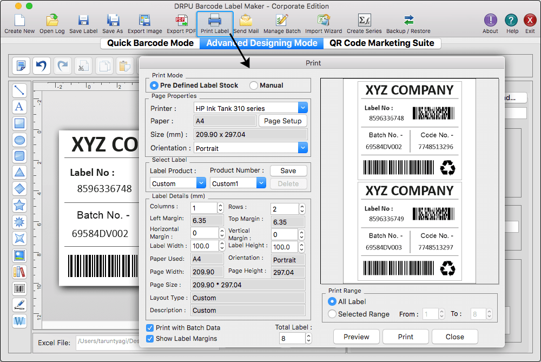Image resolution: width=541 pixels, height=362 pixels.
Task: Click the Print button in dialog
Action: pos(405,337)
